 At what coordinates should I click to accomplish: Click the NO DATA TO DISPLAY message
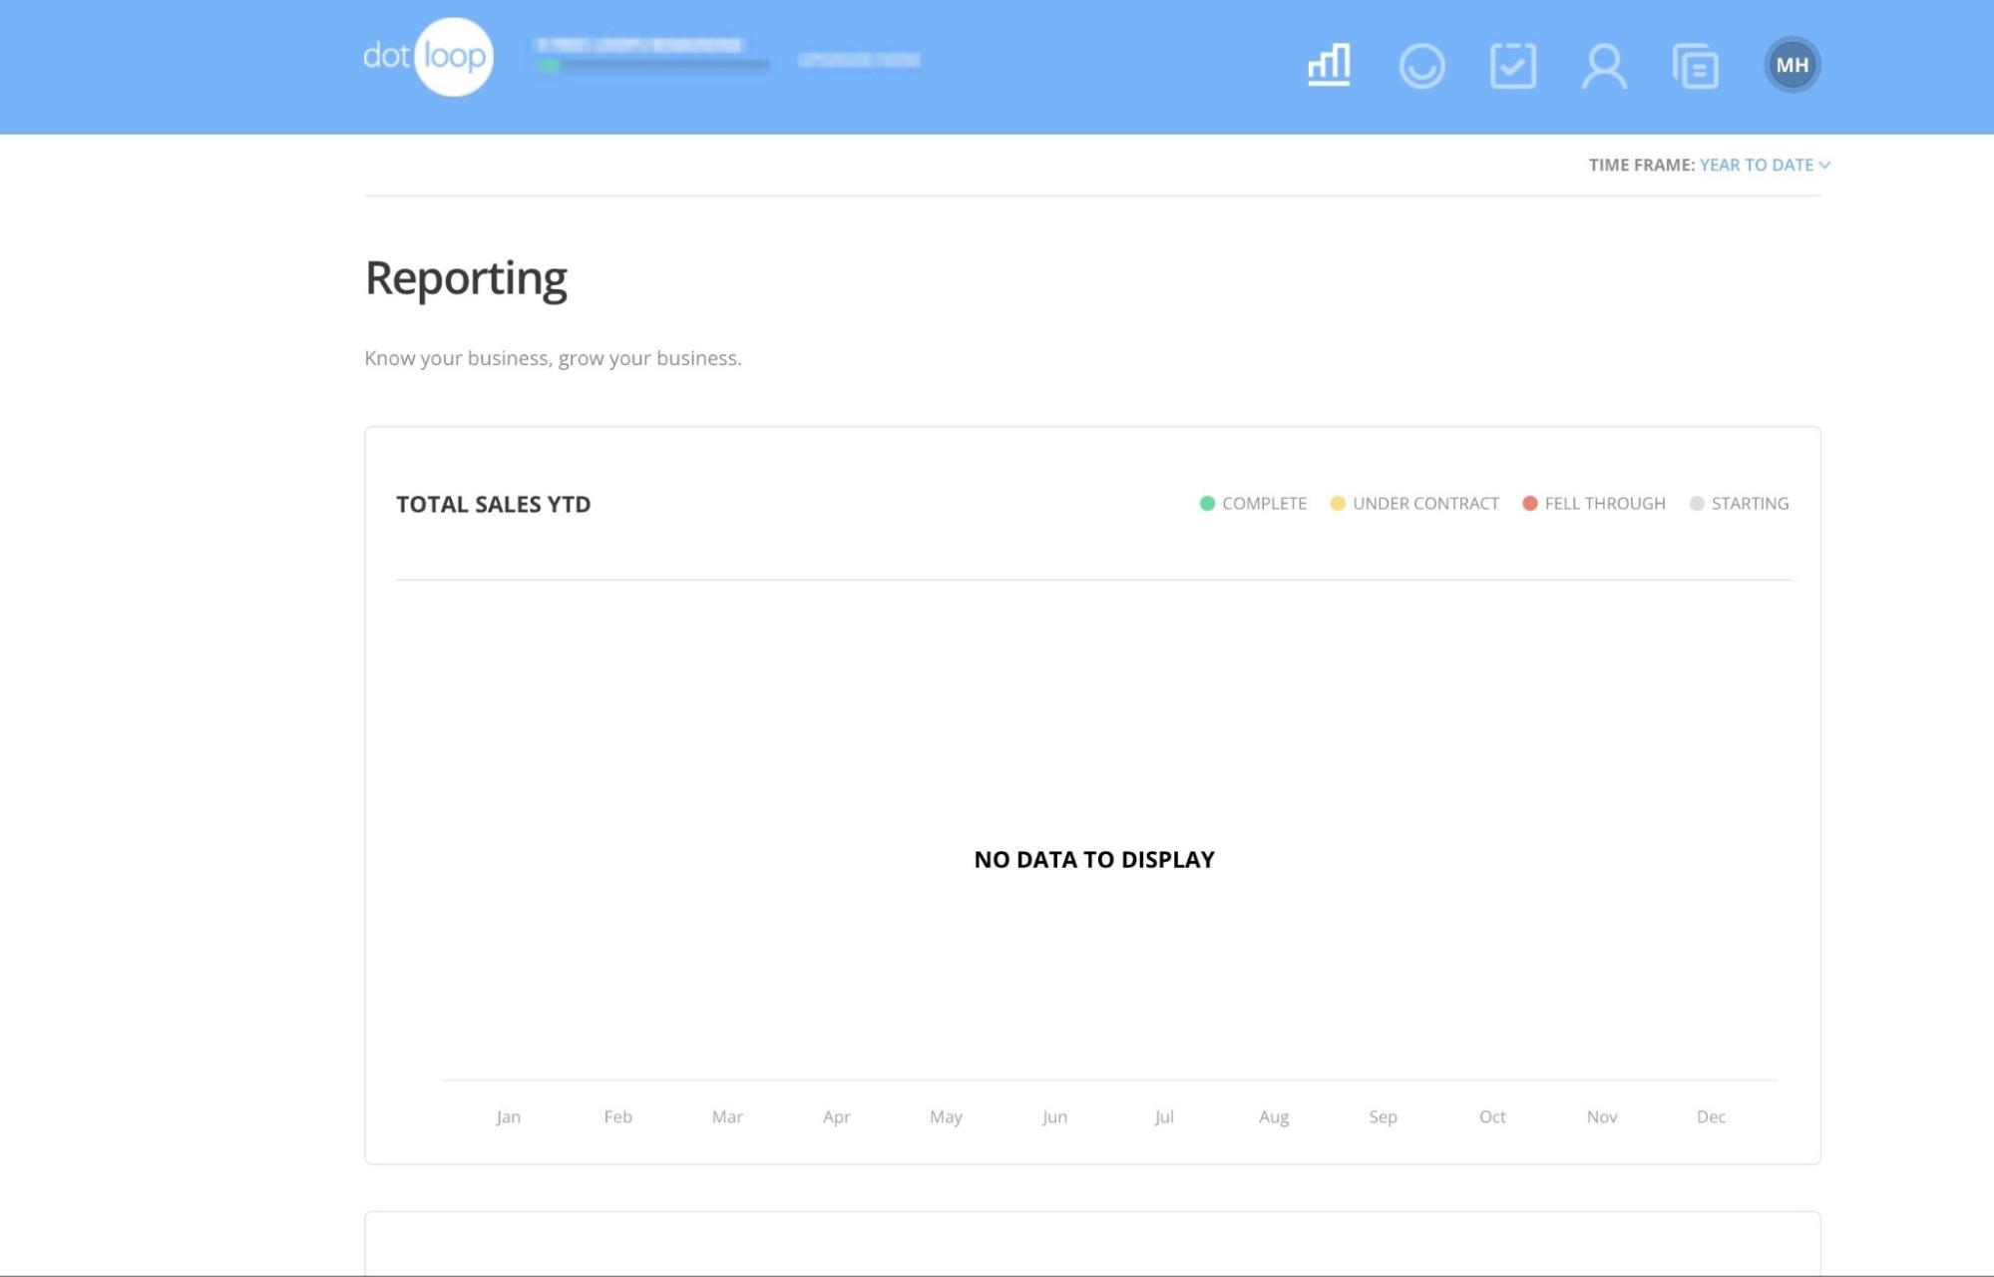[x=1095, y=858]
